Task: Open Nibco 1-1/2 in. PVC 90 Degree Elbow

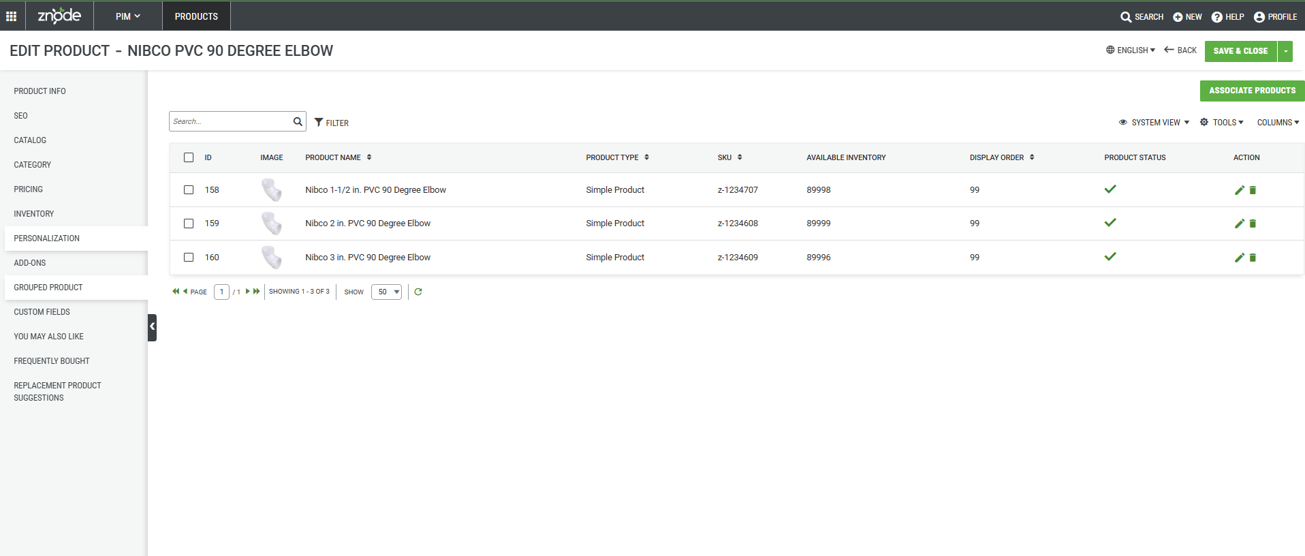Action: [x=375, y=190]
